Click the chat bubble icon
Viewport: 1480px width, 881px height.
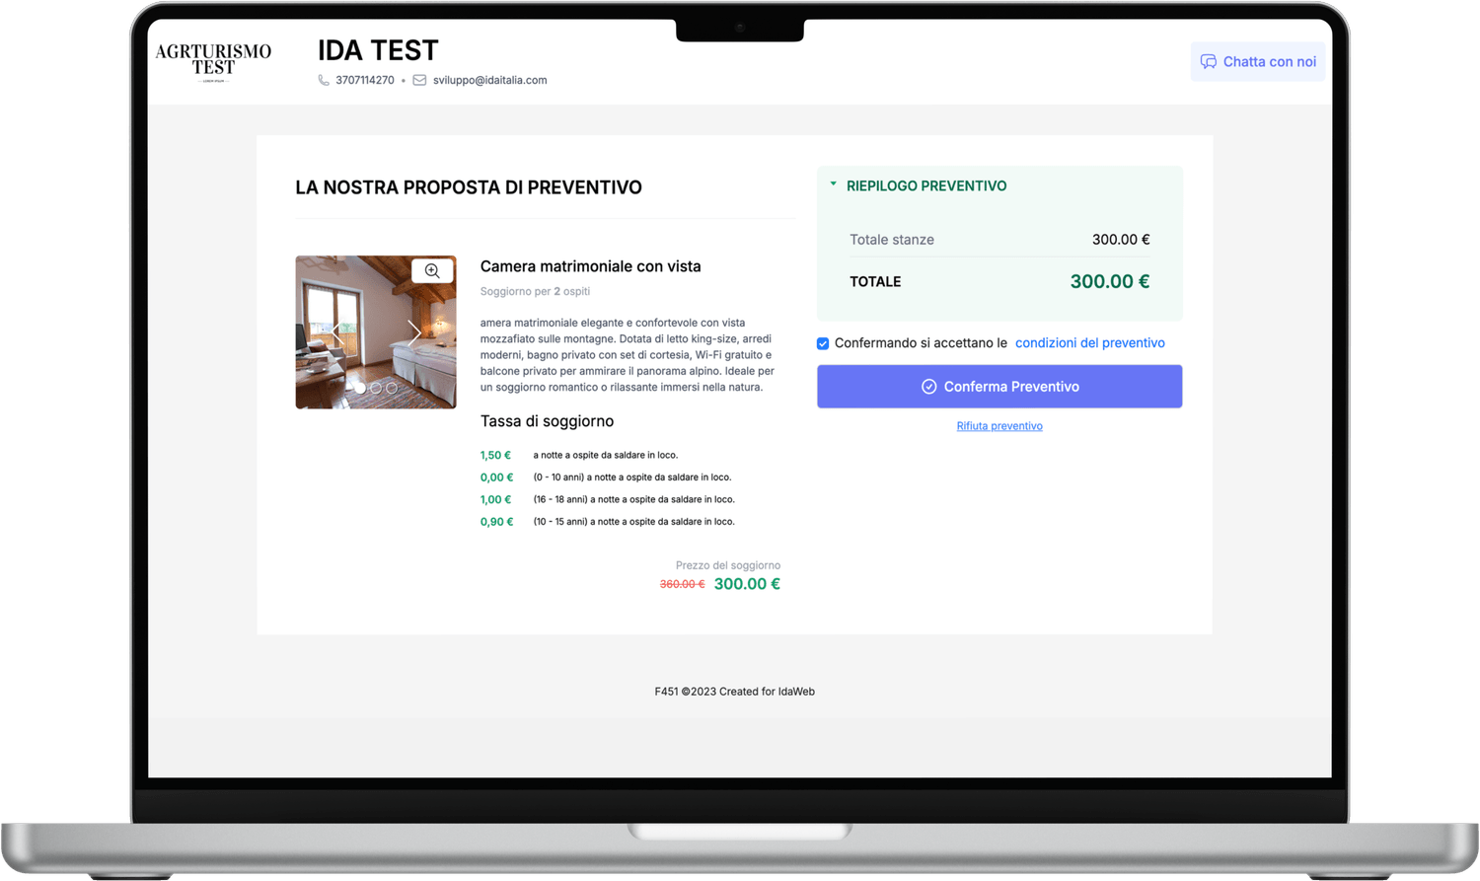(1208, 62)
